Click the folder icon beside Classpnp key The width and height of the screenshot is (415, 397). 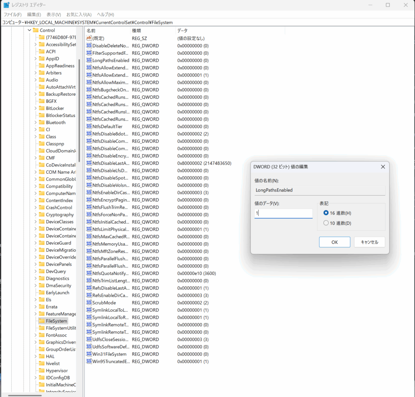tap(42, 143)
